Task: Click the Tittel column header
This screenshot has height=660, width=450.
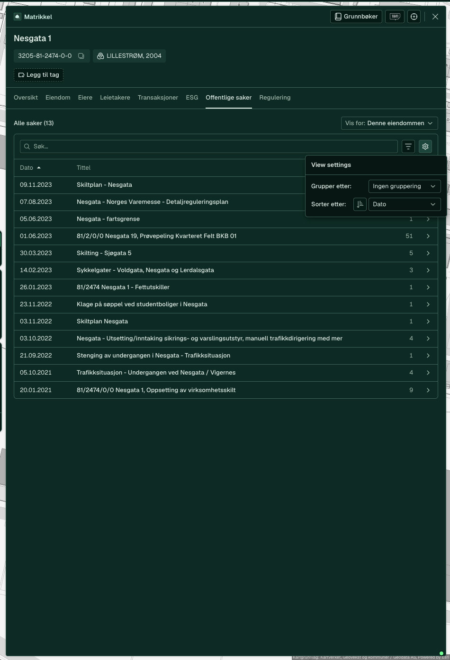Action: tap(83, 168)
